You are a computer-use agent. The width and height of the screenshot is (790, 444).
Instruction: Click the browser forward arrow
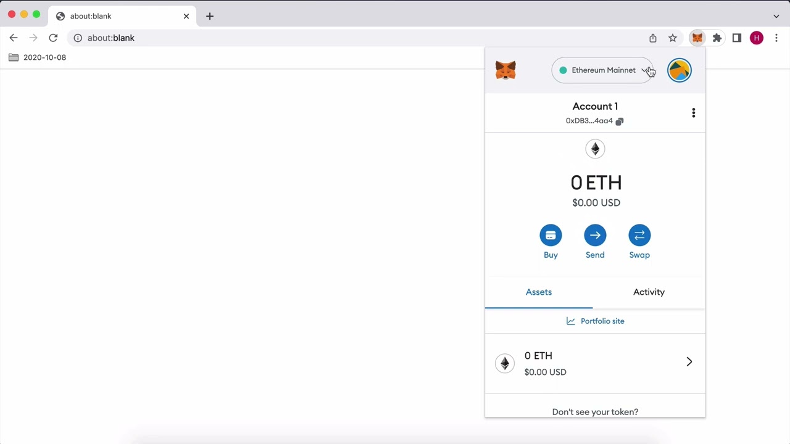click(x=33, y=38)
